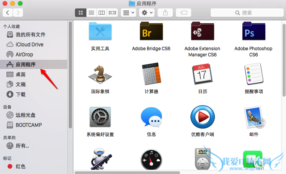Open the 实用工具 utilities folder
The image size is (286, 174).
coord(100,31)
